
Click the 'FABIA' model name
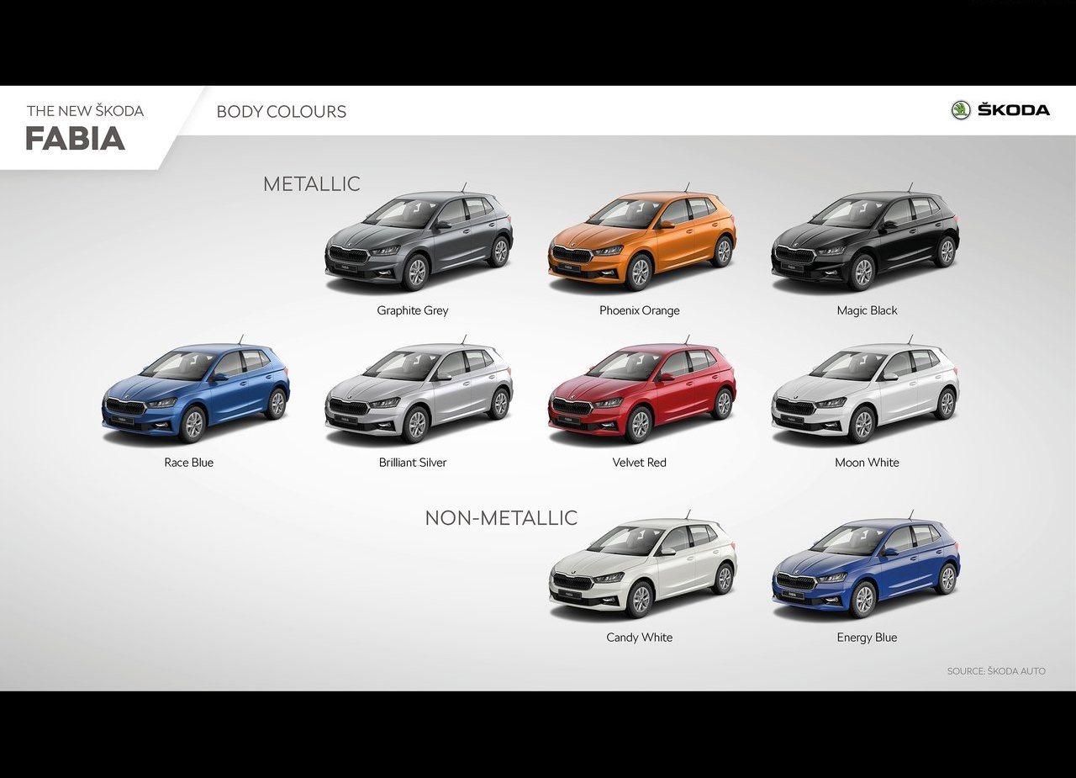(x=75, y=139)
